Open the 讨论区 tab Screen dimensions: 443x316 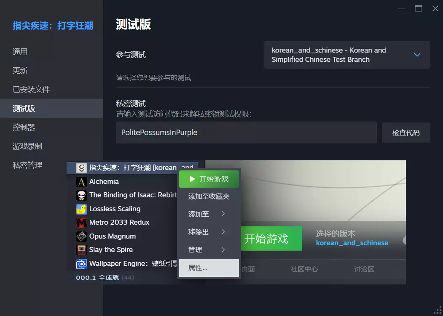point(364,269)
